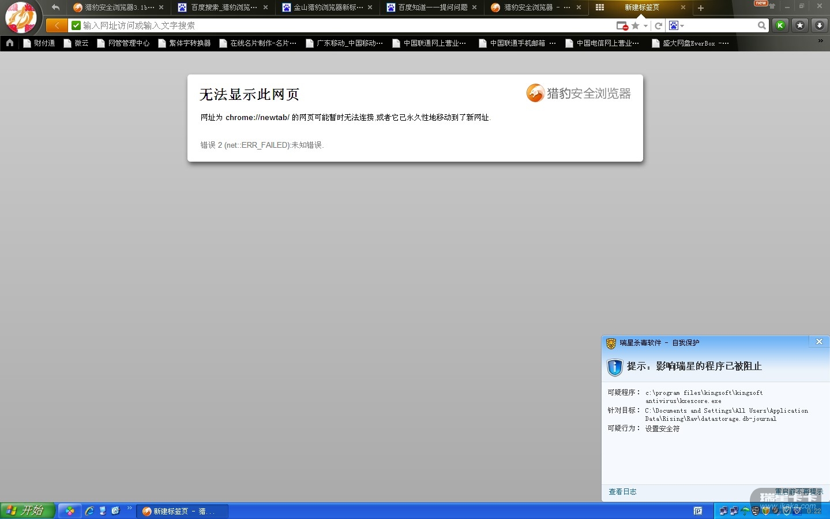830x519 pixels.
Task: Open the 中国联通网上营业 bookmark
Action: pyautogui.click(x=429, y=43)
